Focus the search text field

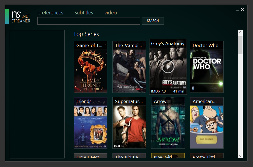(x=89, y=21)
